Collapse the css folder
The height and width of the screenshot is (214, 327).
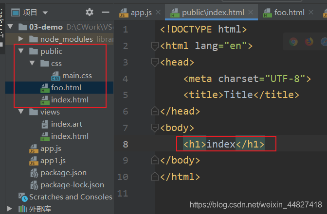[x=32, y=63]
